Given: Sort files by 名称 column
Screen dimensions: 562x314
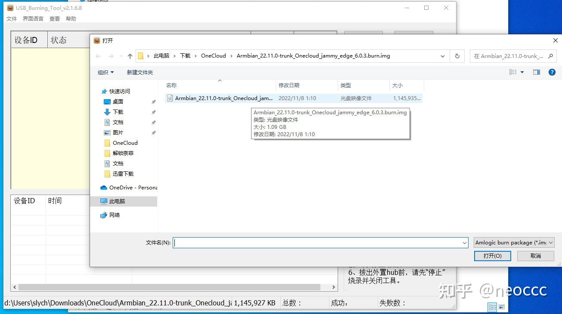Looking at the screenshot, I should click(x=219, y=85).
